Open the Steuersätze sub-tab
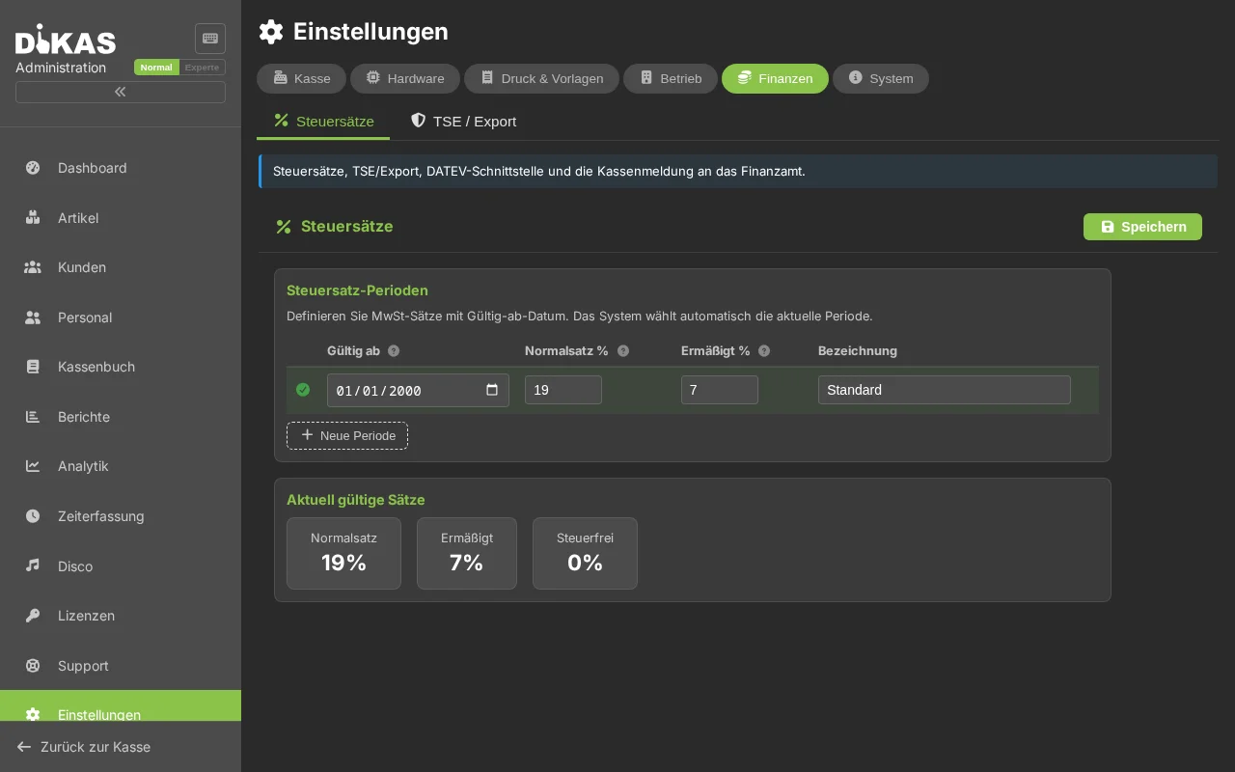Screen dimensions: 1235x772 point(323,122)
